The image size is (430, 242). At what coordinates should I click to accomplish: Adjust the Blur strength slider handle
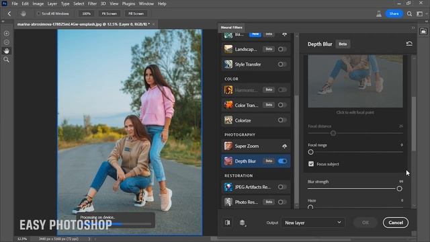pyautogui.click(x=399, y=188)
